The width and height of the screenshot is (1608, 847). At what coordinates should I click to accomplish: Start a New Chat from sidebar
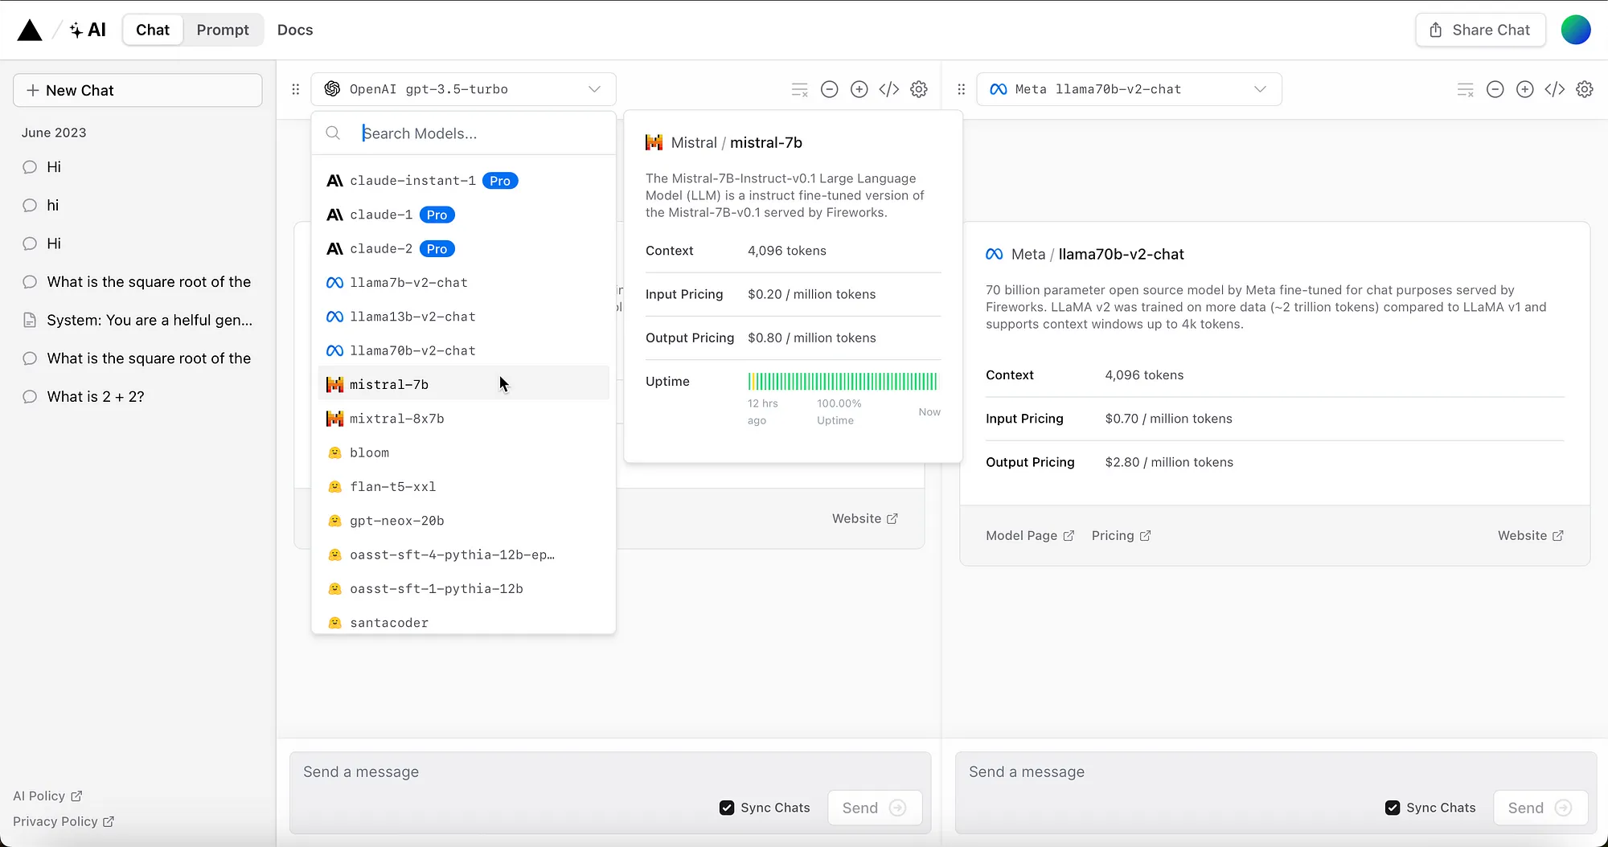(x=137, y=90)
